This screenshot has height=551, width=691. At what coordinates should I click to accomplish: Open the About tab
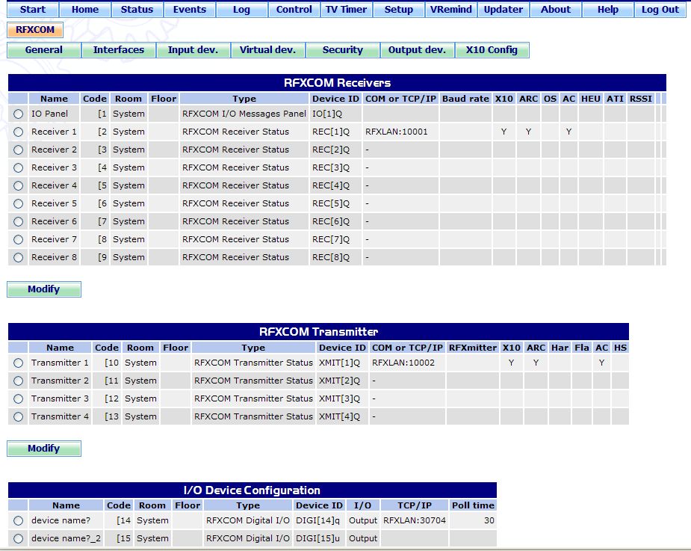point(556,9)
